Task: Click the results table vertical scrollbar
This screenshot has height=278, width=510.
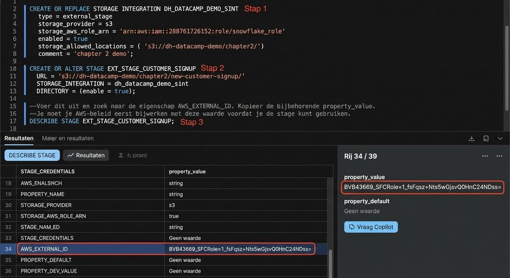Action: coord(330,263)
